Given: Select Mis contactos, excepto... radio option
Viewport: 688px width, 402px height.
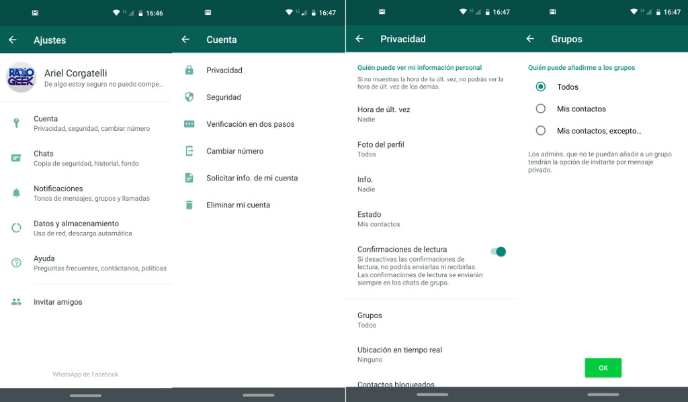Looking at the screenshot, I should 540,131.
